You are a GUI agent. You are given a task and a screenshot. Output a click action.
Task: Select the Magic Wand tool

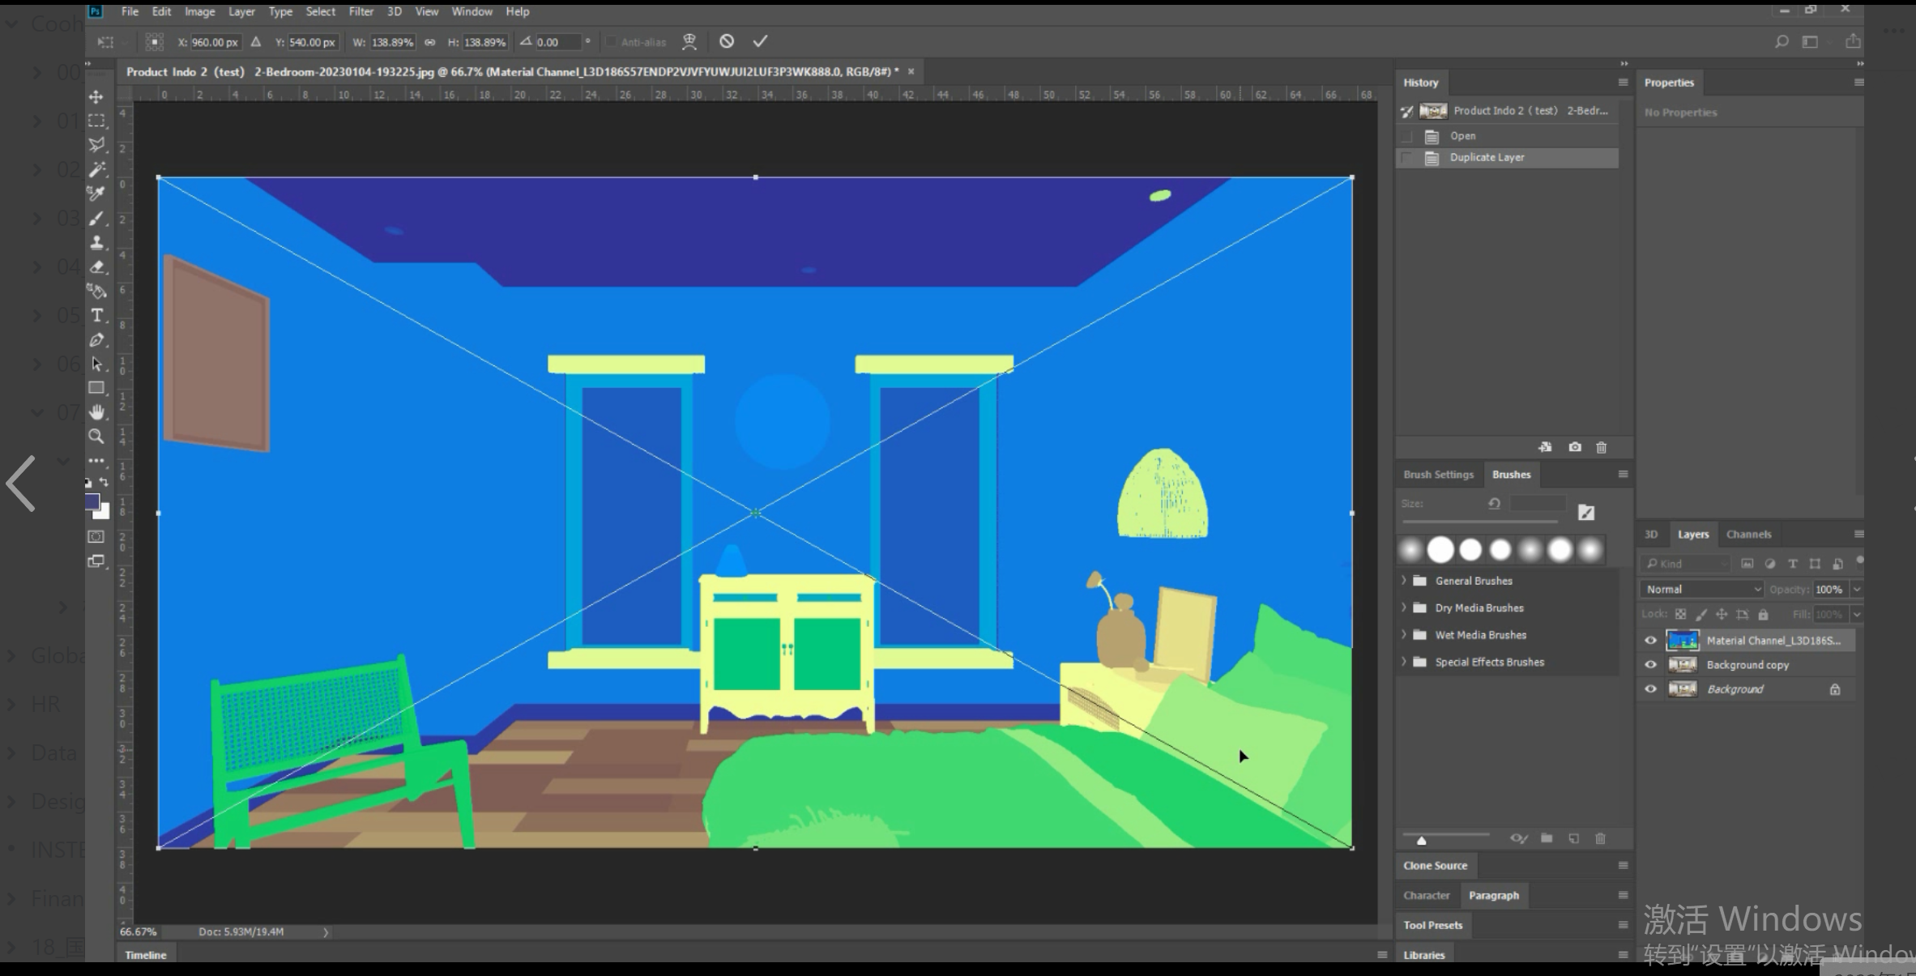pos(97,169)
